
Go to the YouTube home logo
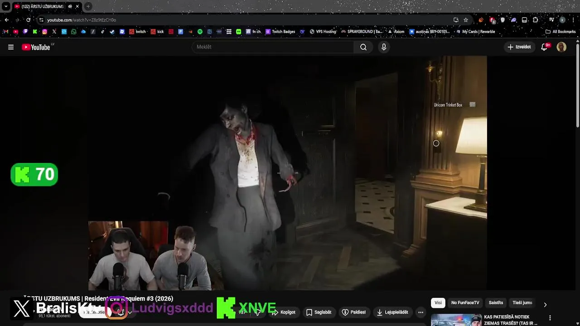(36, 47)
